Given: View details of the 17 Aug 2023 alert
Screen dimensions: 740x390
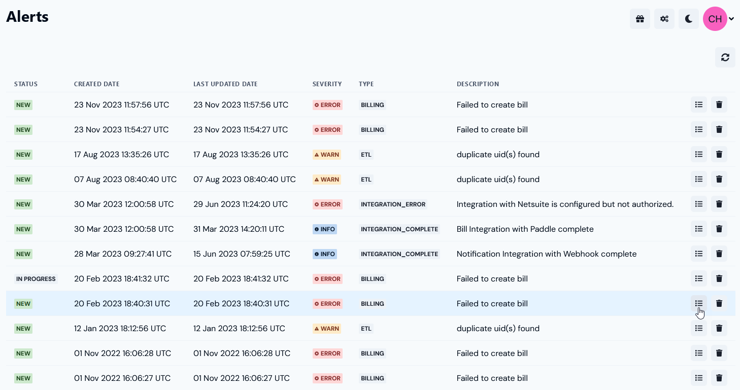Looking at the screenshot, I should (698, 154).
